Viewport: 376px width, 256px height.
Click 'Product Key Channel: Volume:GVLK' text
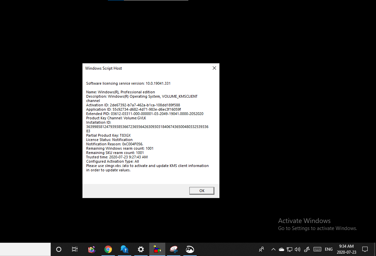[116, 118]
